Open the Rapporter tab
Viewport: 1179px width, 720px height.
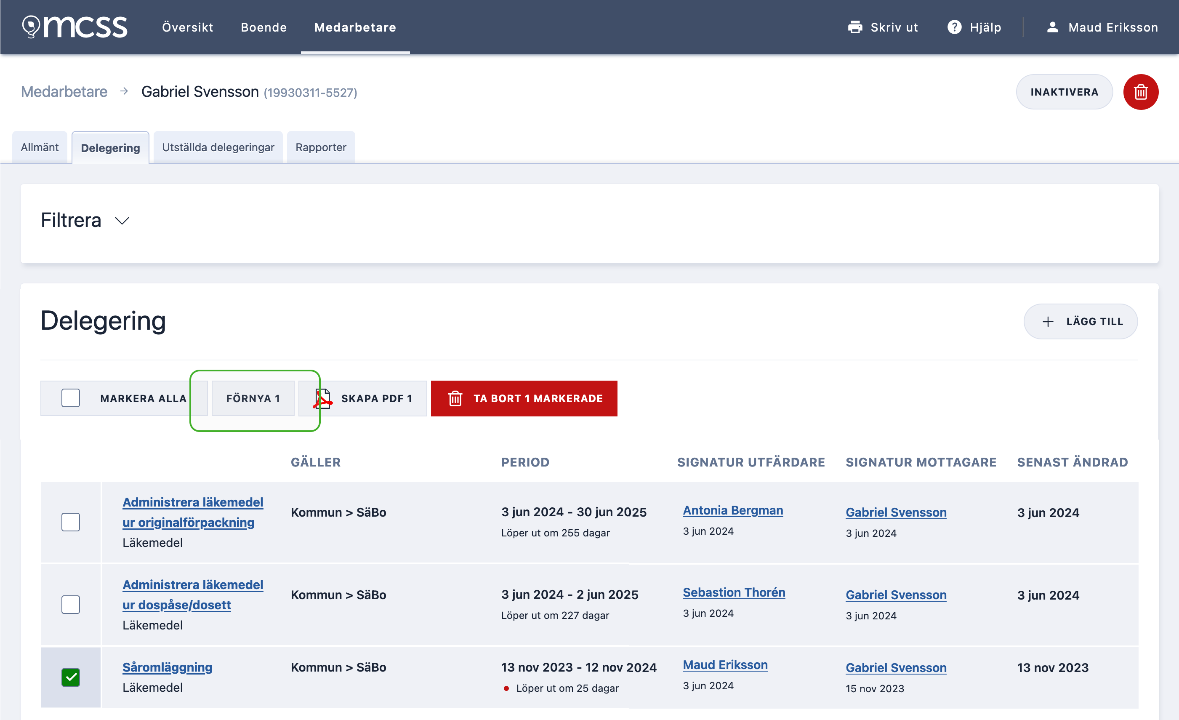[x=321, y=147]
